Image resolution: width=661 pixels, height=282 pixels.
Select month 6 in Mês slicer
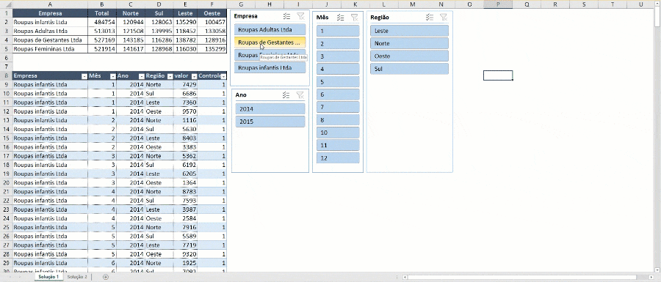pos(338,94)
